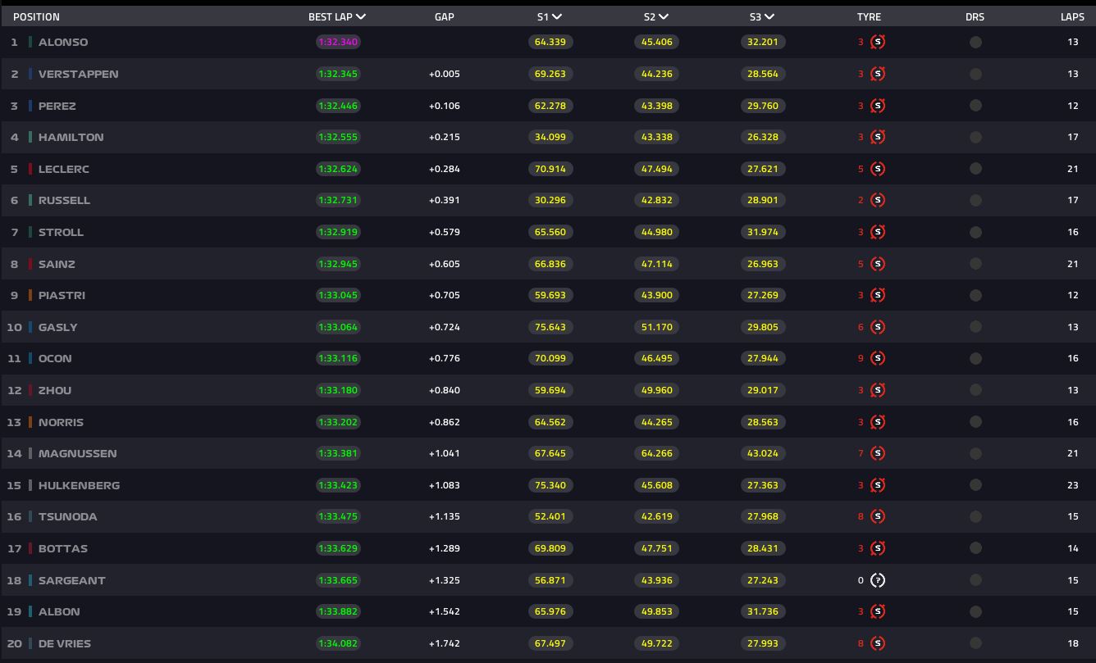1096x663 pixels.
Task: Open the Best Lap column dropdown
Action: pyautogui.click(x=361, y=16)
